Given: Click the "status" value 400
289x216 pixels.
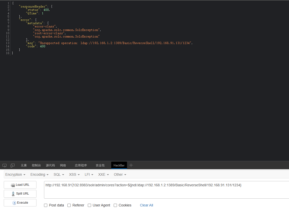Looking at the screenshot, I should point(46,10).
